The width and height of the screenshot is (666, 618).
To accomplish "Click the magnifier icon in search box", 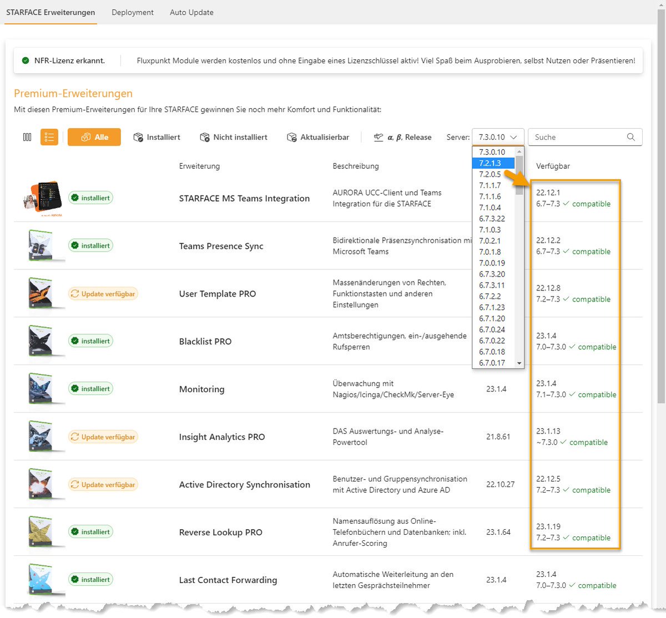I will coord(630,137).
